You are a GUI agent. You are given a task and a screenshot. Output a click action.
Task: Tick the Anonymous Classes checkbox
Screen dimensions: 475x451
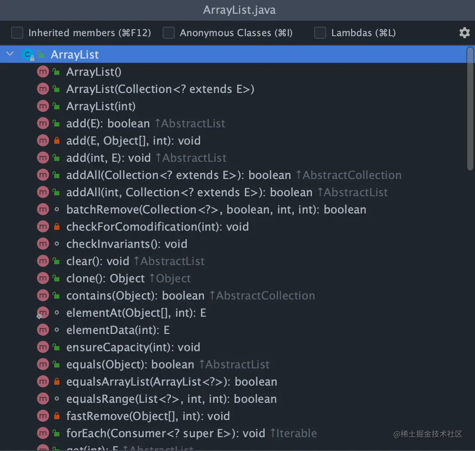pyautogui.click(x=168, y=33)
